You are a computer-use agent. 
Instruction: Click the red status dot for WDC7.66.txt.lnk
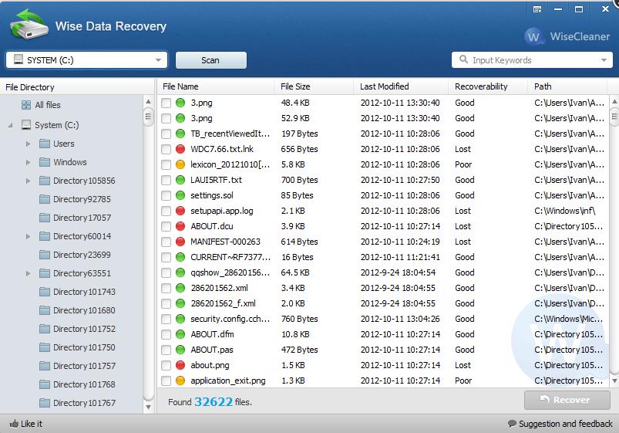click(180, 149)
